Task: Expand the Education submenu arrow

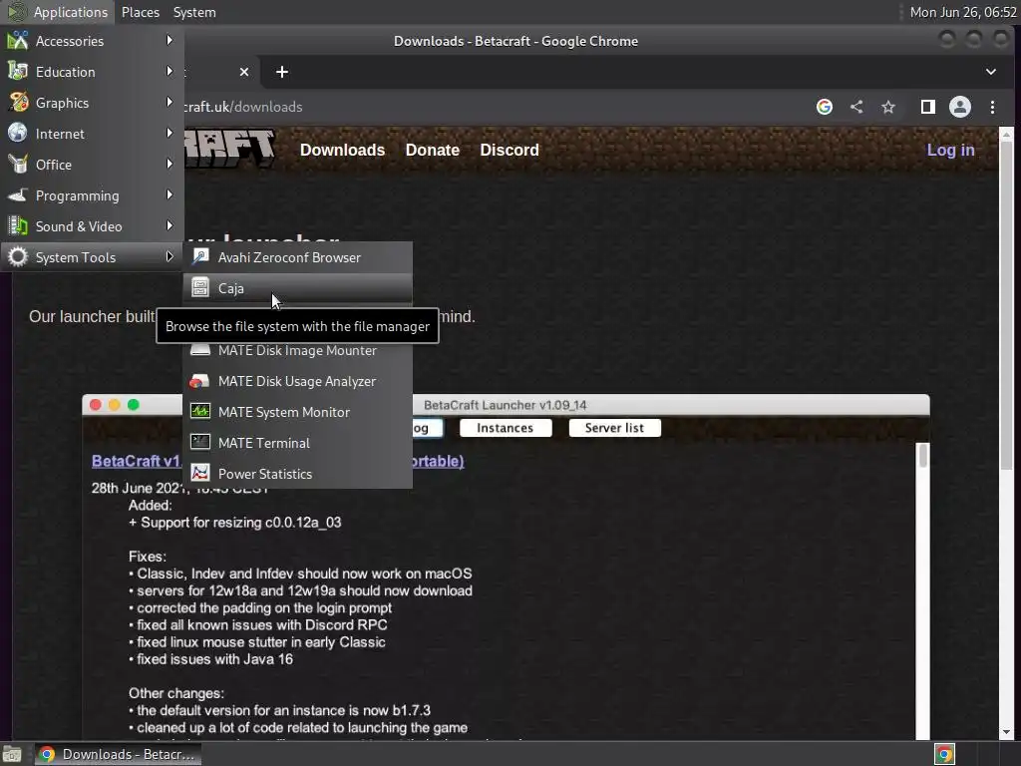Action: click(x=170, y=71)
